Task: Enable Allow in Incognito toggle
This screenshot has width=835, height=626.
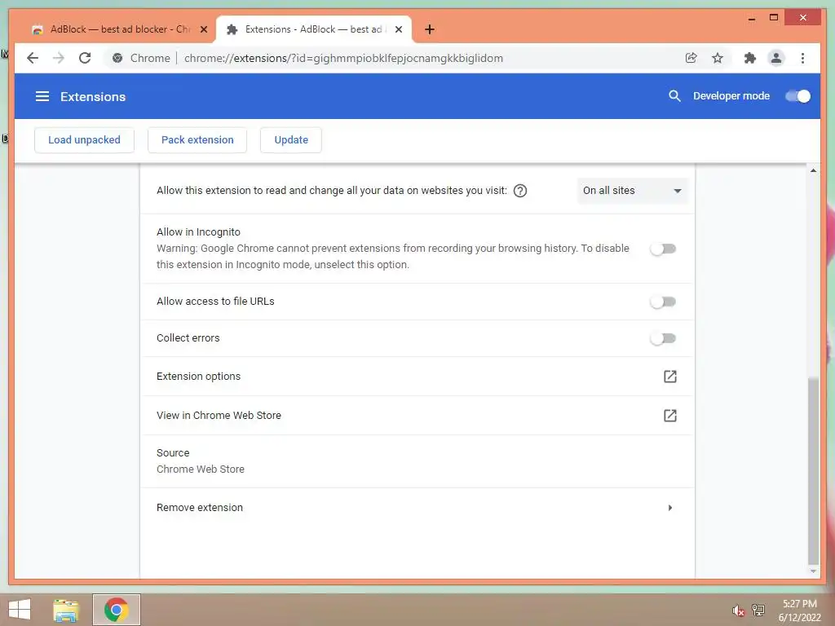Action: click(663, 249)
